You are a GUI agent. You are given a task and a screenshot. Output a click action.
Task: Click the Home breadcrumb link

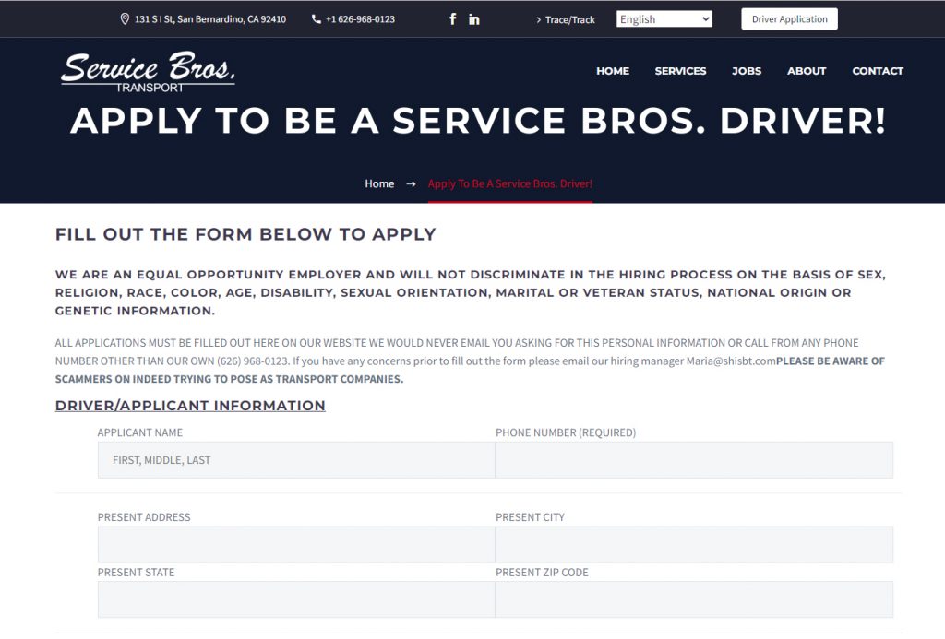coord(379,183)
